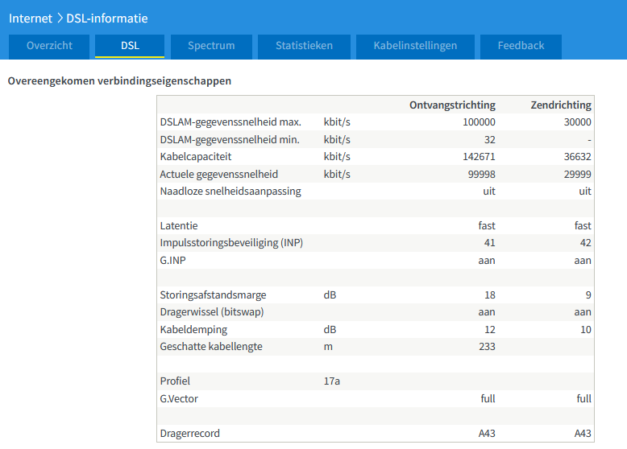
Task: Click the Internet breadcrumb link
Action: coord(31,18)
